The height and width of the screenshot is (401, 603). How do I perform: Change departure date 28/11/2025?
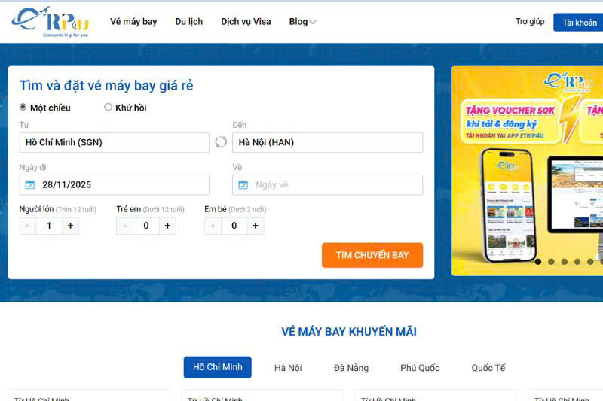(115, 184)
